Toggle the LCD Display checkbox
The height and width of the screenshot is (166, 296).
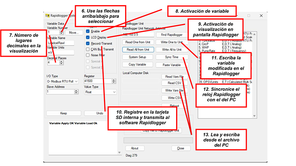tap(88, 37)
